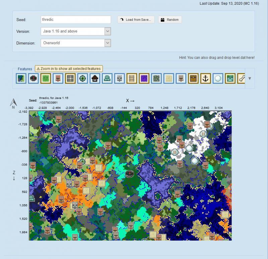Open the Version dropdown
Image resolution: width=268 pixels, height=259 pixels.
[76, 31]
